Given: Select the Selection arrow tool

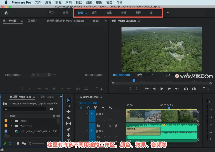Looking at the screenshot, I should 68,100.
